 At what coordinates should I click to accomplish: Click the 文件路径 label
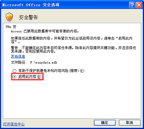19,62
